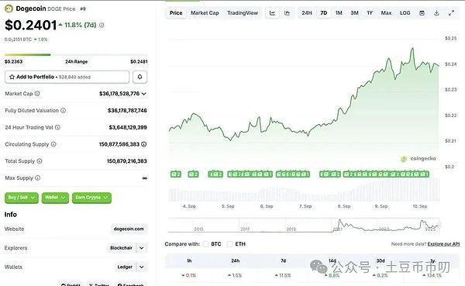
Task: Download the chart data
Action: pyautogui.click(x=436, y=13)
